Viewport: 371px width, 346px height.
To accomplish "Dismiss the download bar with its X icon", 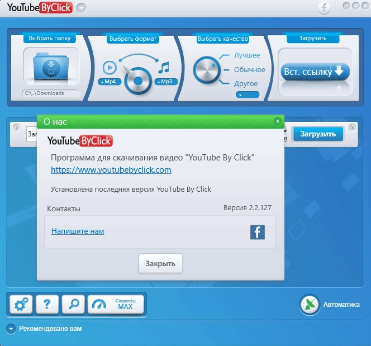I will pyautogui.click(x=353, y=127).
